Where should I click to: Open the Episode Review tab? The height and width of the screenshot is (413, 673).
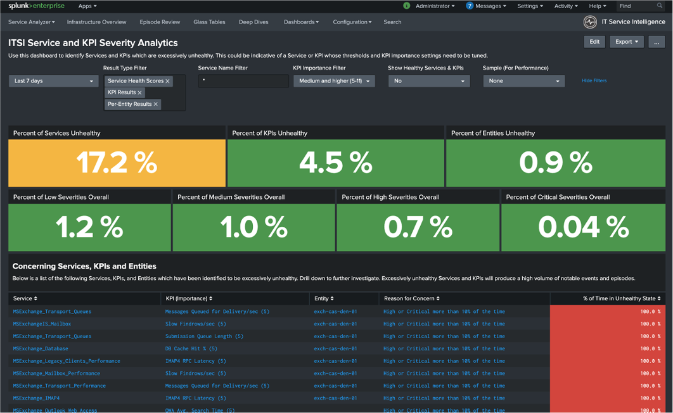pyautogui.click(x=160, y=22)
